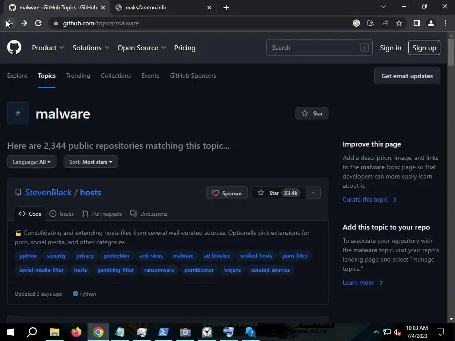455x341 pixels.
Task: Expand the Solutions menu
Action: [91, 48]
